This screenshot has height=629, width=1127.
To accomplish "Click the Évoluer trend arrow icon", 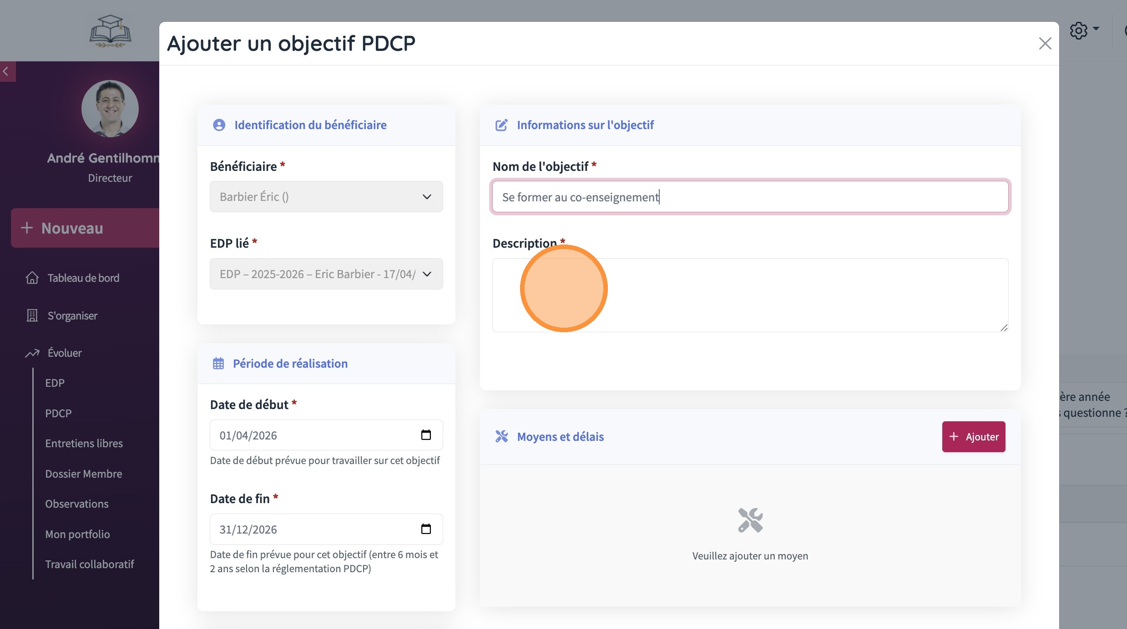I will [x=32, y=353].
